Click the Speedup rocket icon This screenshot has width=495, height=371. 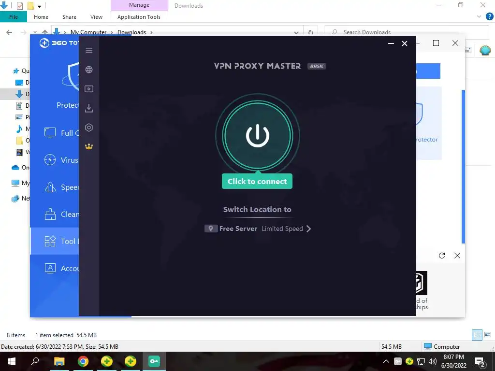(x=50, y=187)
